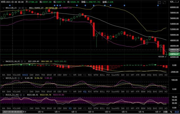Select WR tab in the bottom RSI row
Screen dimensions: 180x114
click(x=75, y=108)
